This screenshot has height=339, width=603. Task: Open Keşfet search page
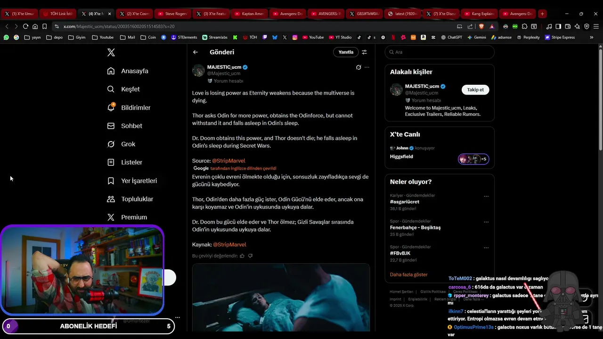(x=123, y=89)
